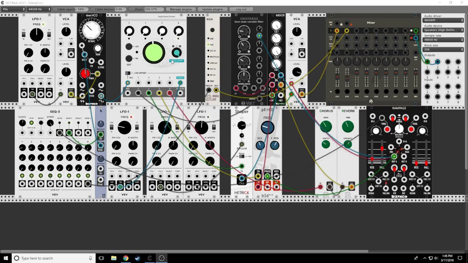Click the Reverb out jack
The height and width of the screenshot is (263, 468).
(351, 187)
